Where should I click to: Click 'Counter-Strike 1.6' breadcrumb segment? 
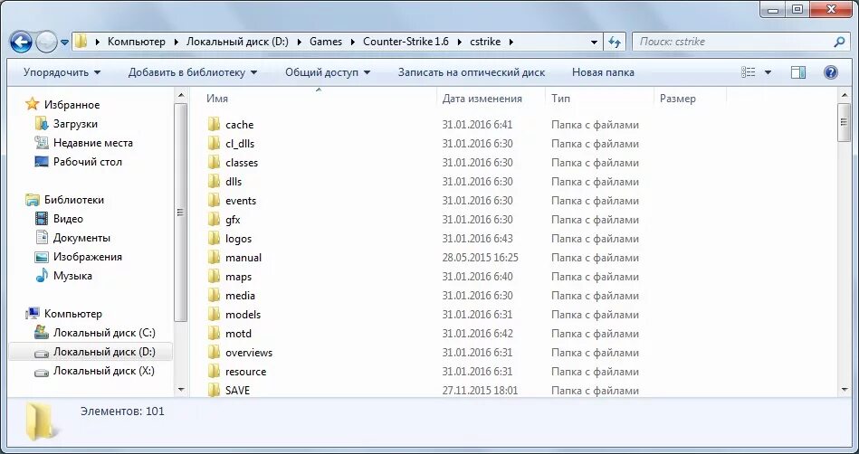tap(406, 42)
